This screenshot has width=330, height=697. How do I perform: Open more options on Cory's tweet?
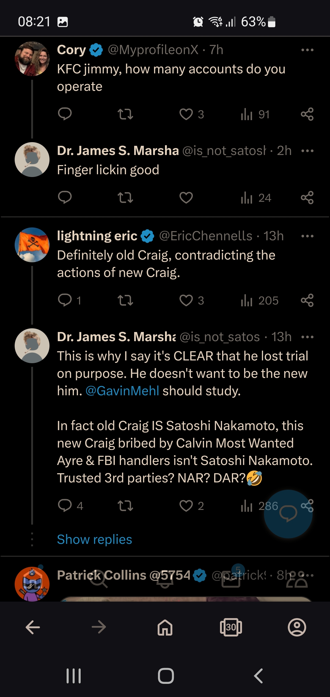[307, 50]
